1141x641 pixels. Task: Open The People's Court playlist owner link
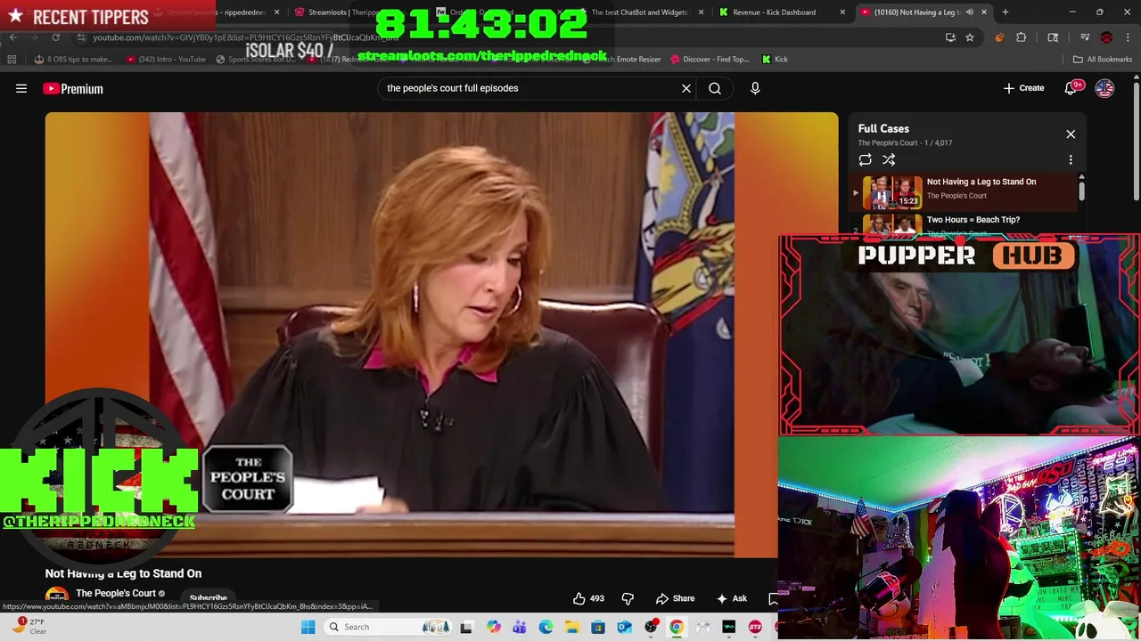[888, 142]
